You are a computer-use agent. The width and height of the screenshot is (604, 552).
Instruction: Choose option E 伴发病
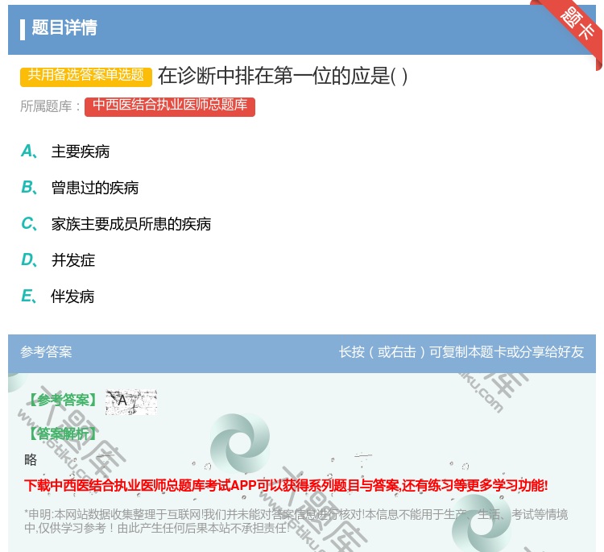point(58,297)
